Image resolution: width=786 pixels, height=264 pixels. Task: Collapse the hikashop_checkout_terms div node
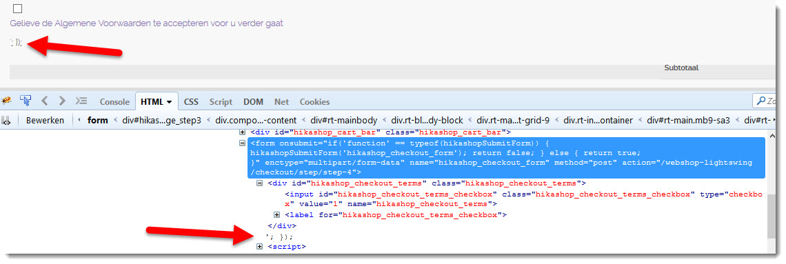tap(260, 183)
